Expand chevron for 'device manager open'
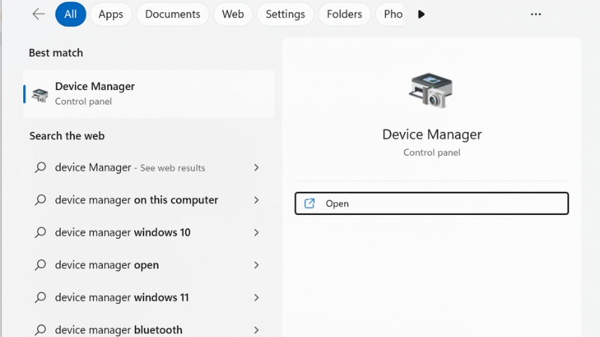 pyautogui.click(x=256, y=265)
